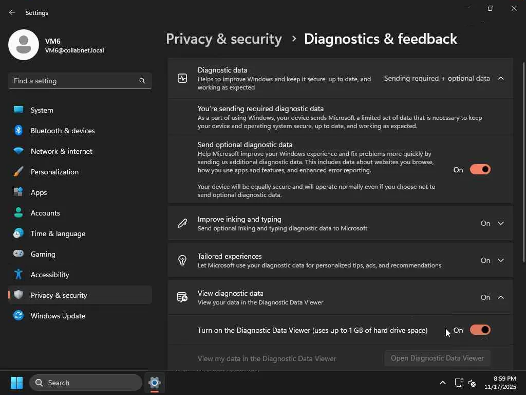Click the Open Diagnostic Data Viewer button
The image size is (526, 395).
(x=437, y=358)
